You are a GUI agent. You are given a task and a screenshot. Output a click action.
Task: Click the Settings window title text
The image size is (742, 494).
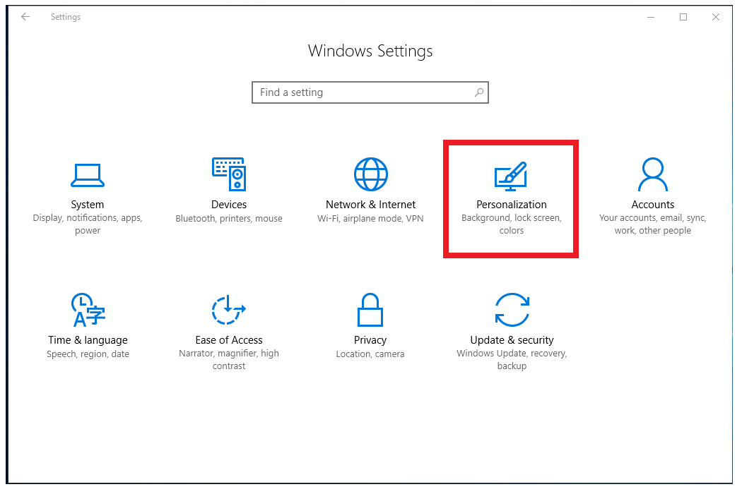coord(66,17)
